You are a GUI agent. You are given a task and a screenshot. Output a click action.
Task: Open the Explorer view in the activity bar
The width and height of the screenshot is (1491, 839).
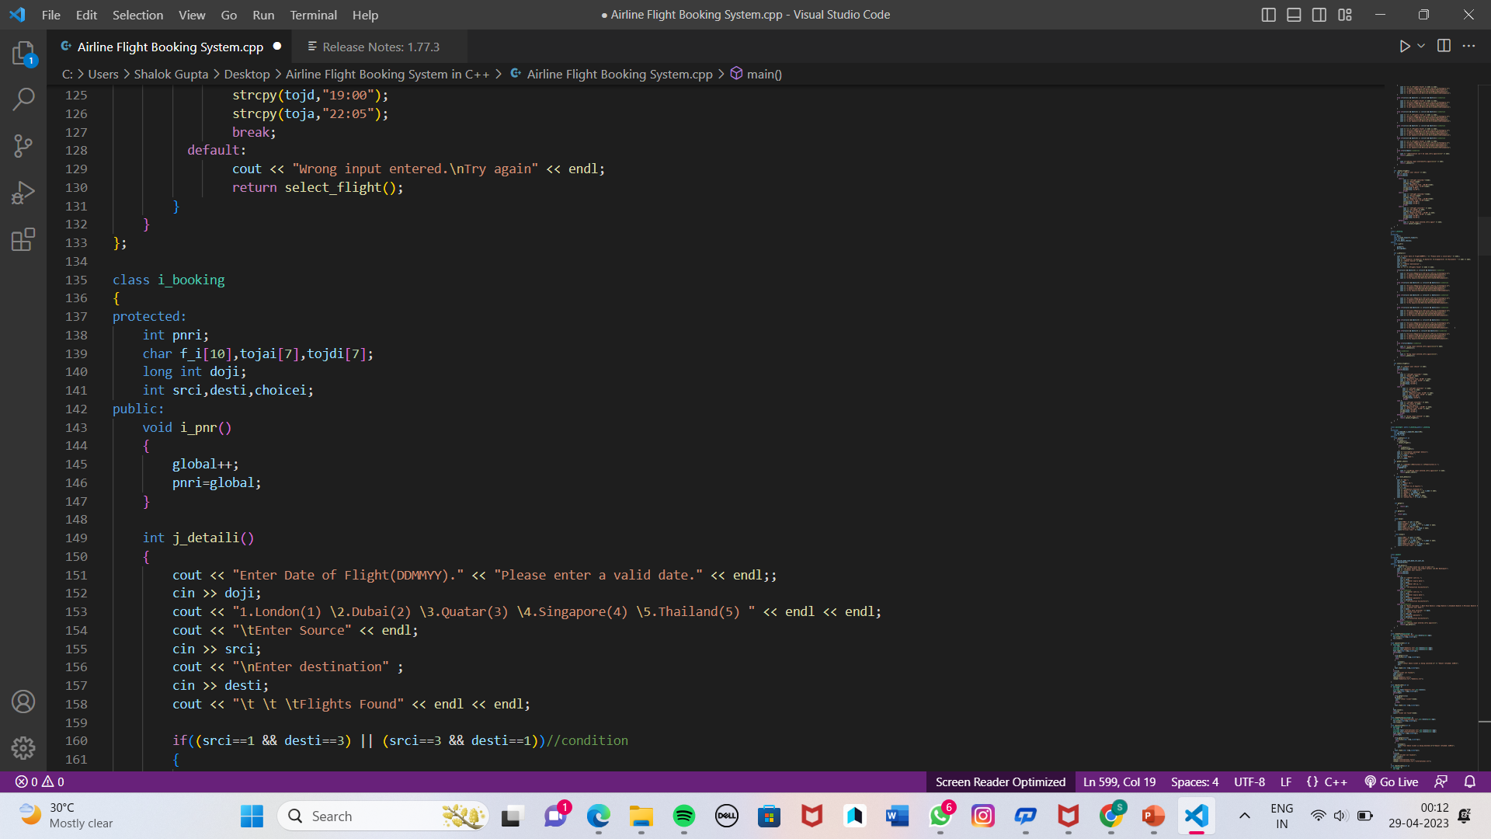click(23, 53)
